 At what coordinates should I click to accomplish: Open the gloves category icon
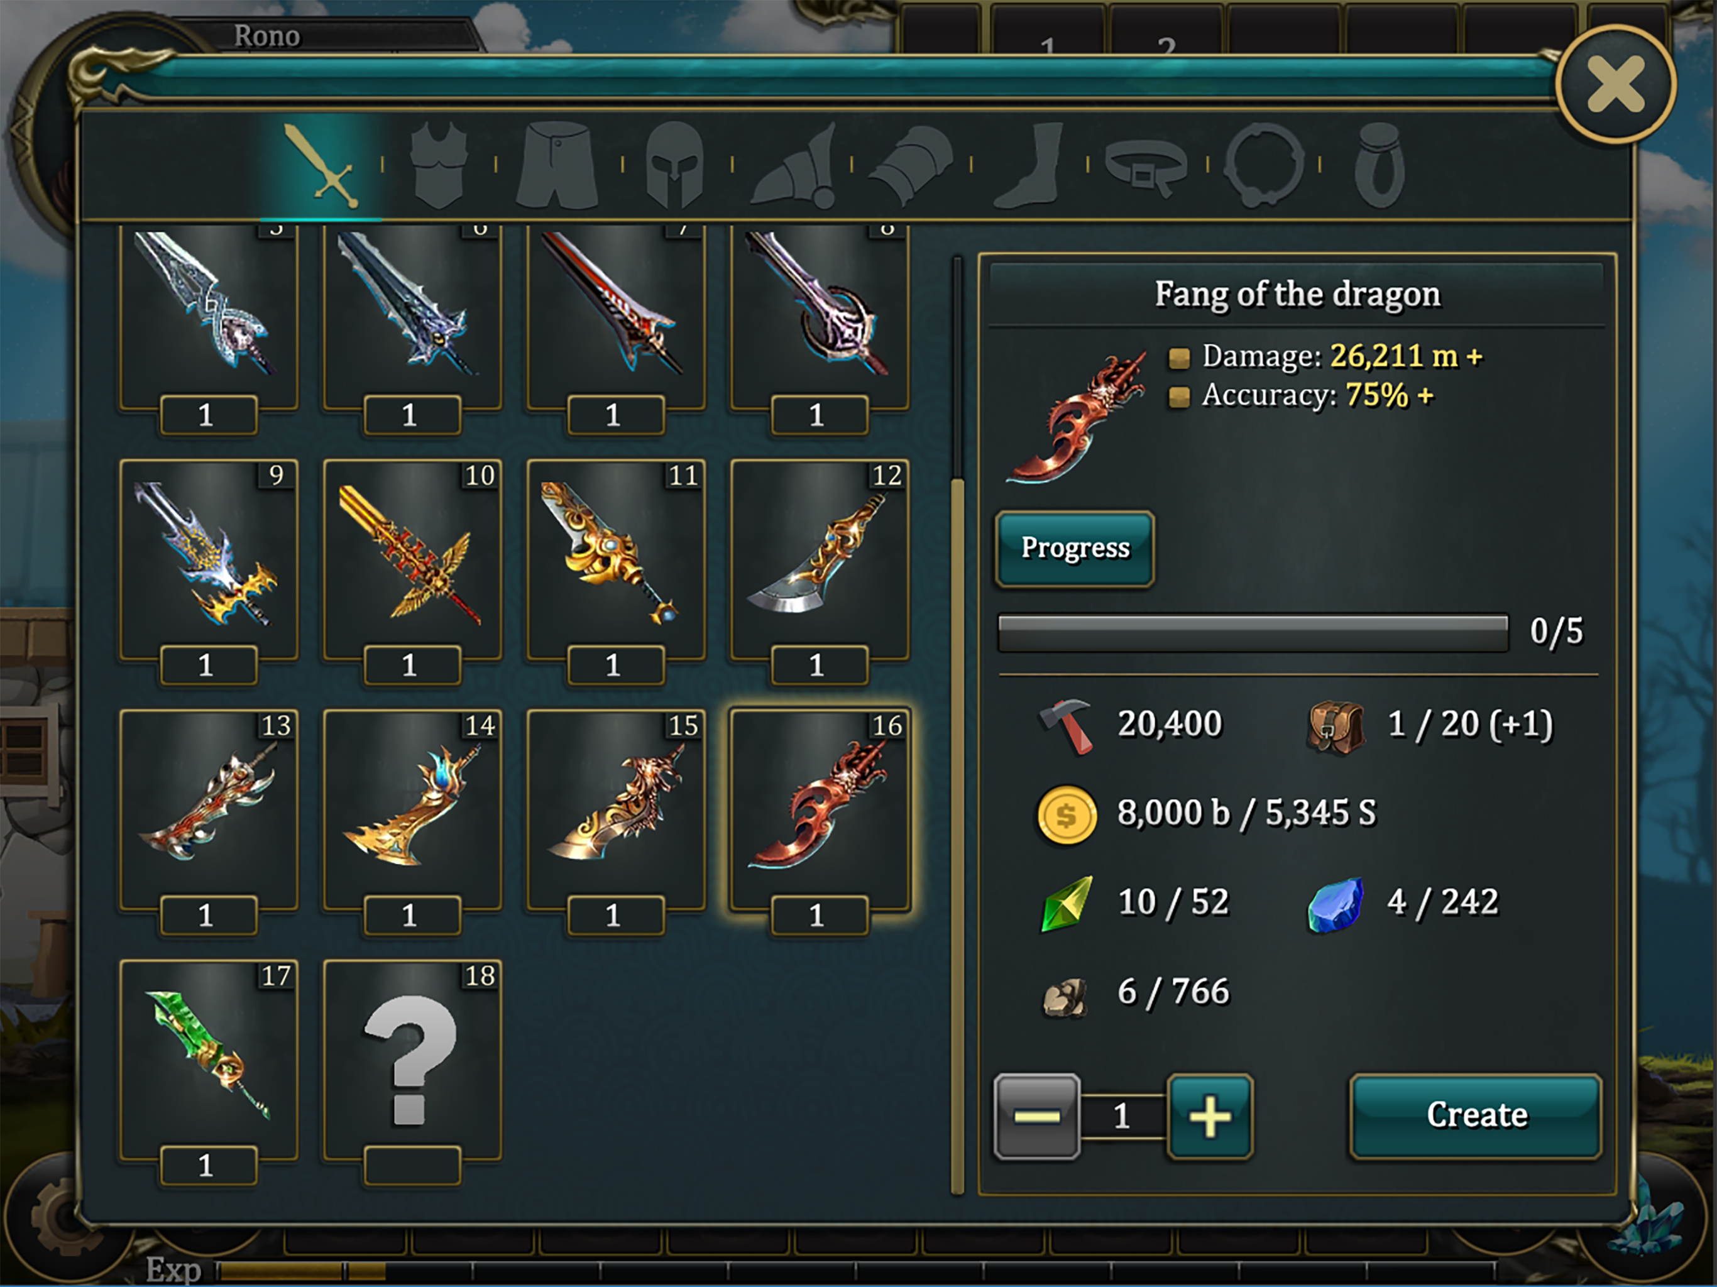(x=911, y=165)
